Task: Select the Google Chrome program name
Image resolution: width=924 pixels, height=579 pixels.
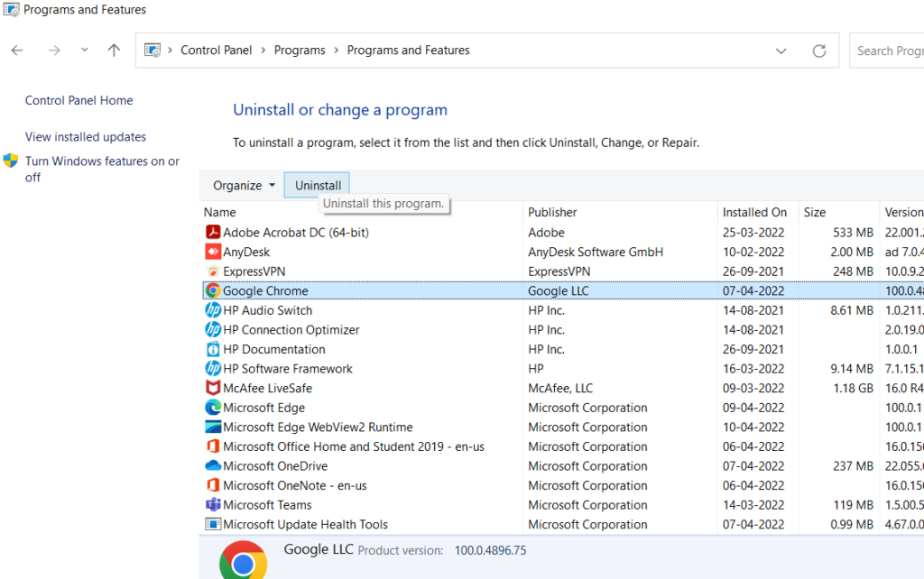Action: pyautogui.click(x=265, y=290)
